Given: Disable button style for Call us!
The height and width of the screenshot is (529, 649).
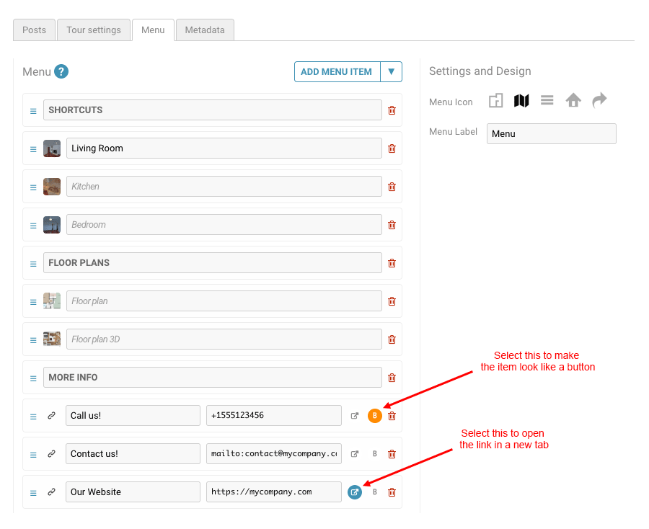Looking at the screenshot, I should tap(374, 416).
